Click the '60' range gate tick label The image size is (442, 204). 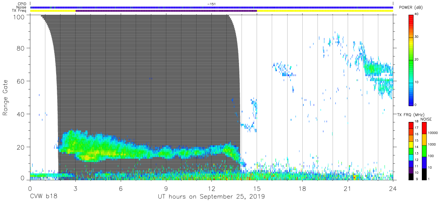[x=21, y=81]
